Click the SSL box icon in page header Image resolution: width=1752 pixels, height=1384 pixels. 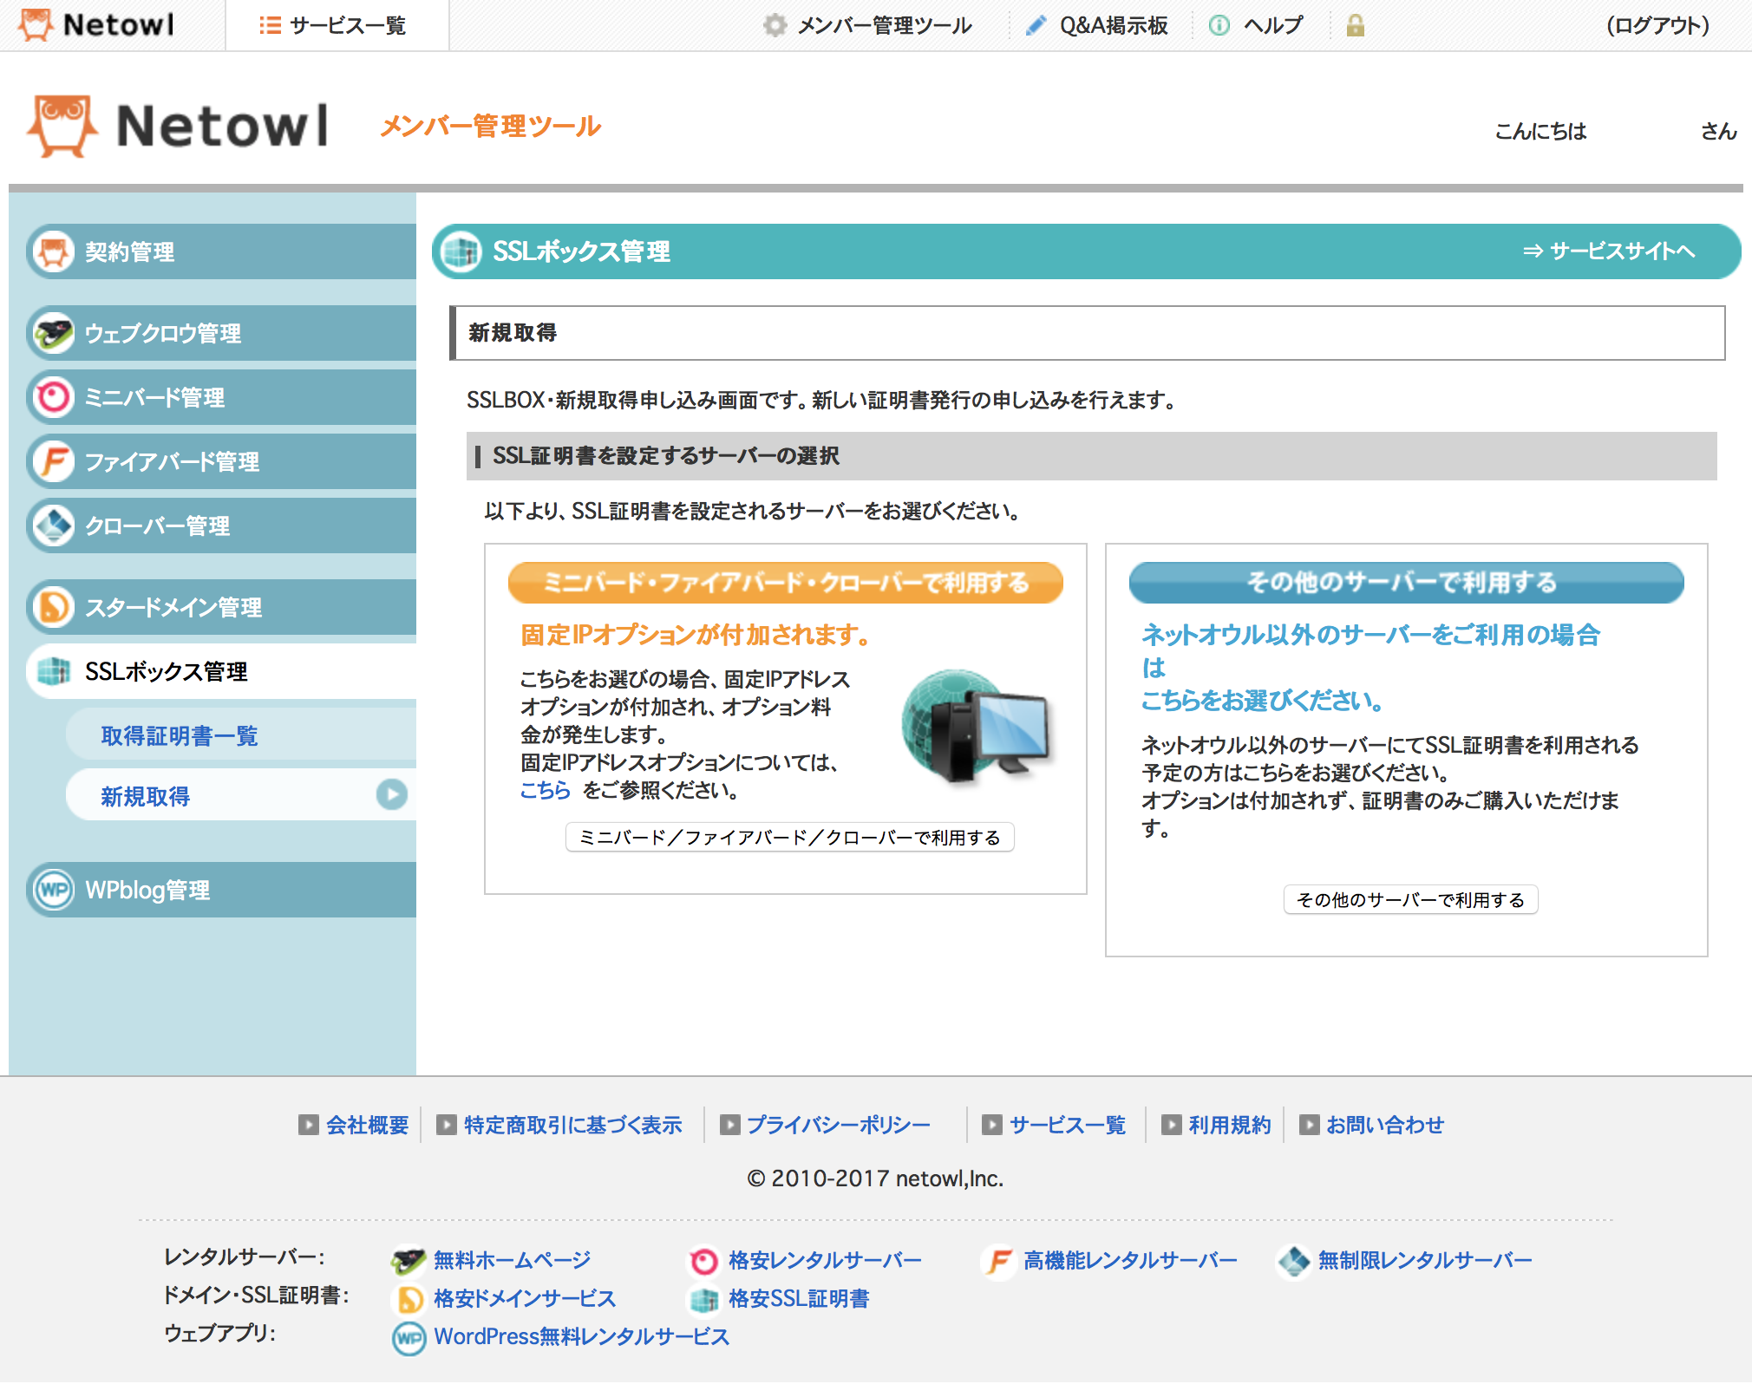[460, 251]
